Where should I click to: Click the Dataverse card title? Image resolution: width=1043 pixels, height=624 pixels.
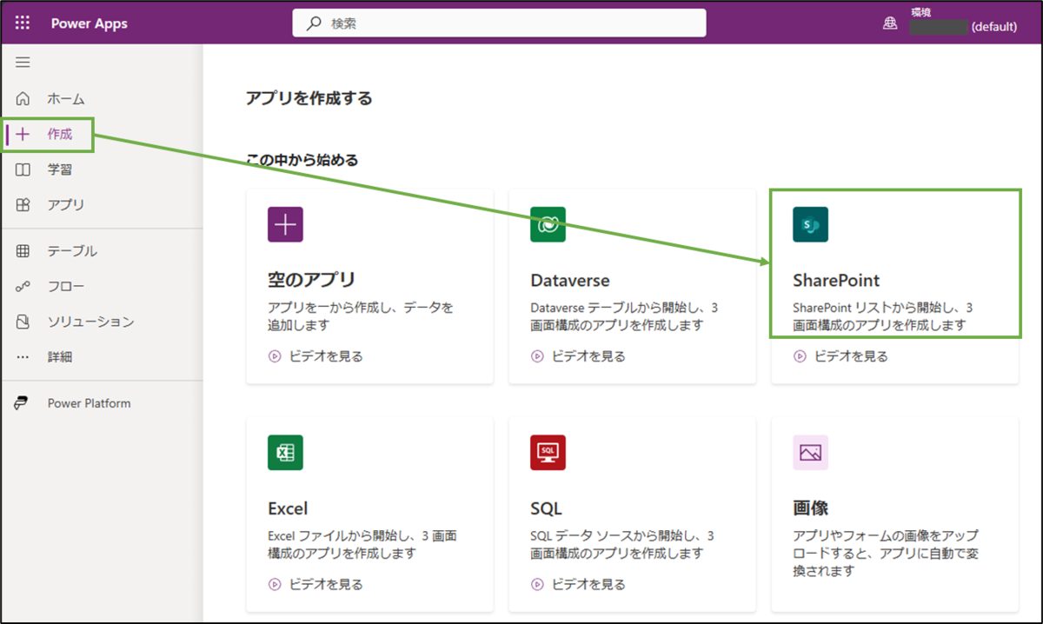click(570, 281)
